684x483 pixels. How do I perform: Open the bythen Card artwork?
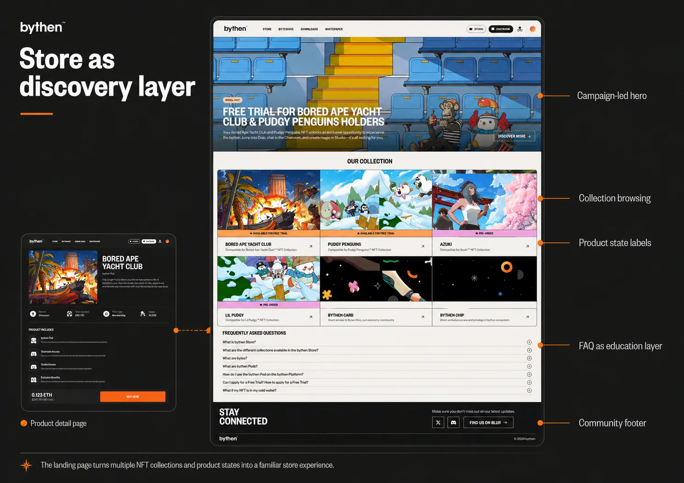click(376, 278)
